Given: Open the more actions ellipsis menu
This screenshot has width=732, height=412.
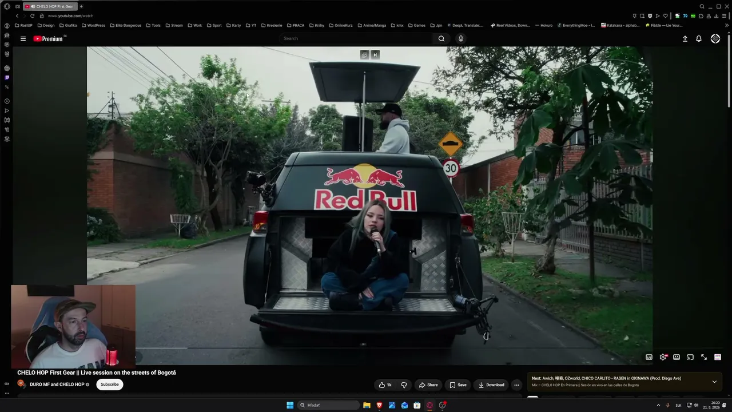Looking at the screenshot, I should (x=516, y=385).
